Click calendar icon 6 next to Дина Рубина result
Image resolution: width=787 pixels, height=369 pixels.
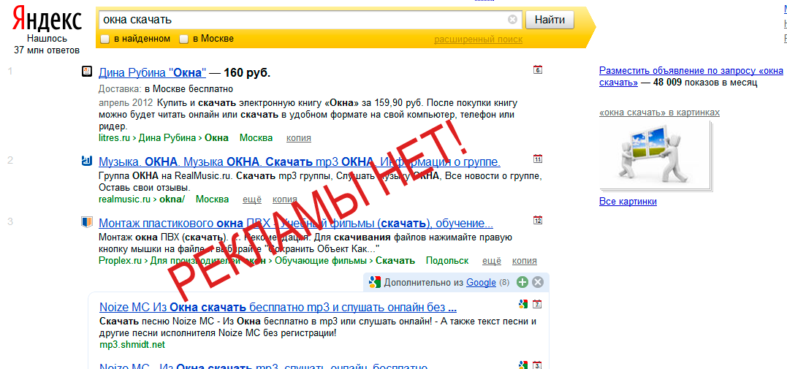pyautogui.click(x=538, y=70)
